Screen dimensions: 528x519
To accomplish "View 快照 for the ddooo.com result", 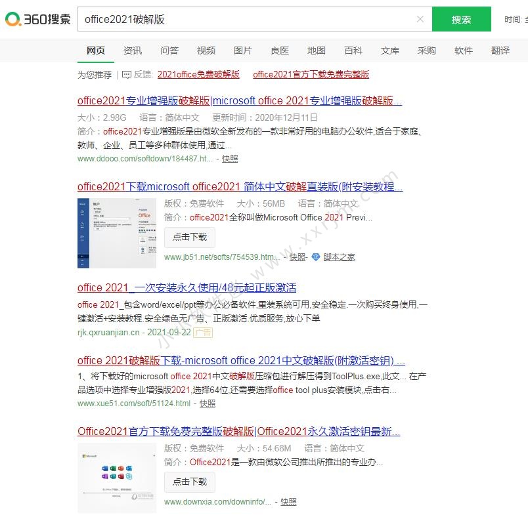I will point(230,158).
